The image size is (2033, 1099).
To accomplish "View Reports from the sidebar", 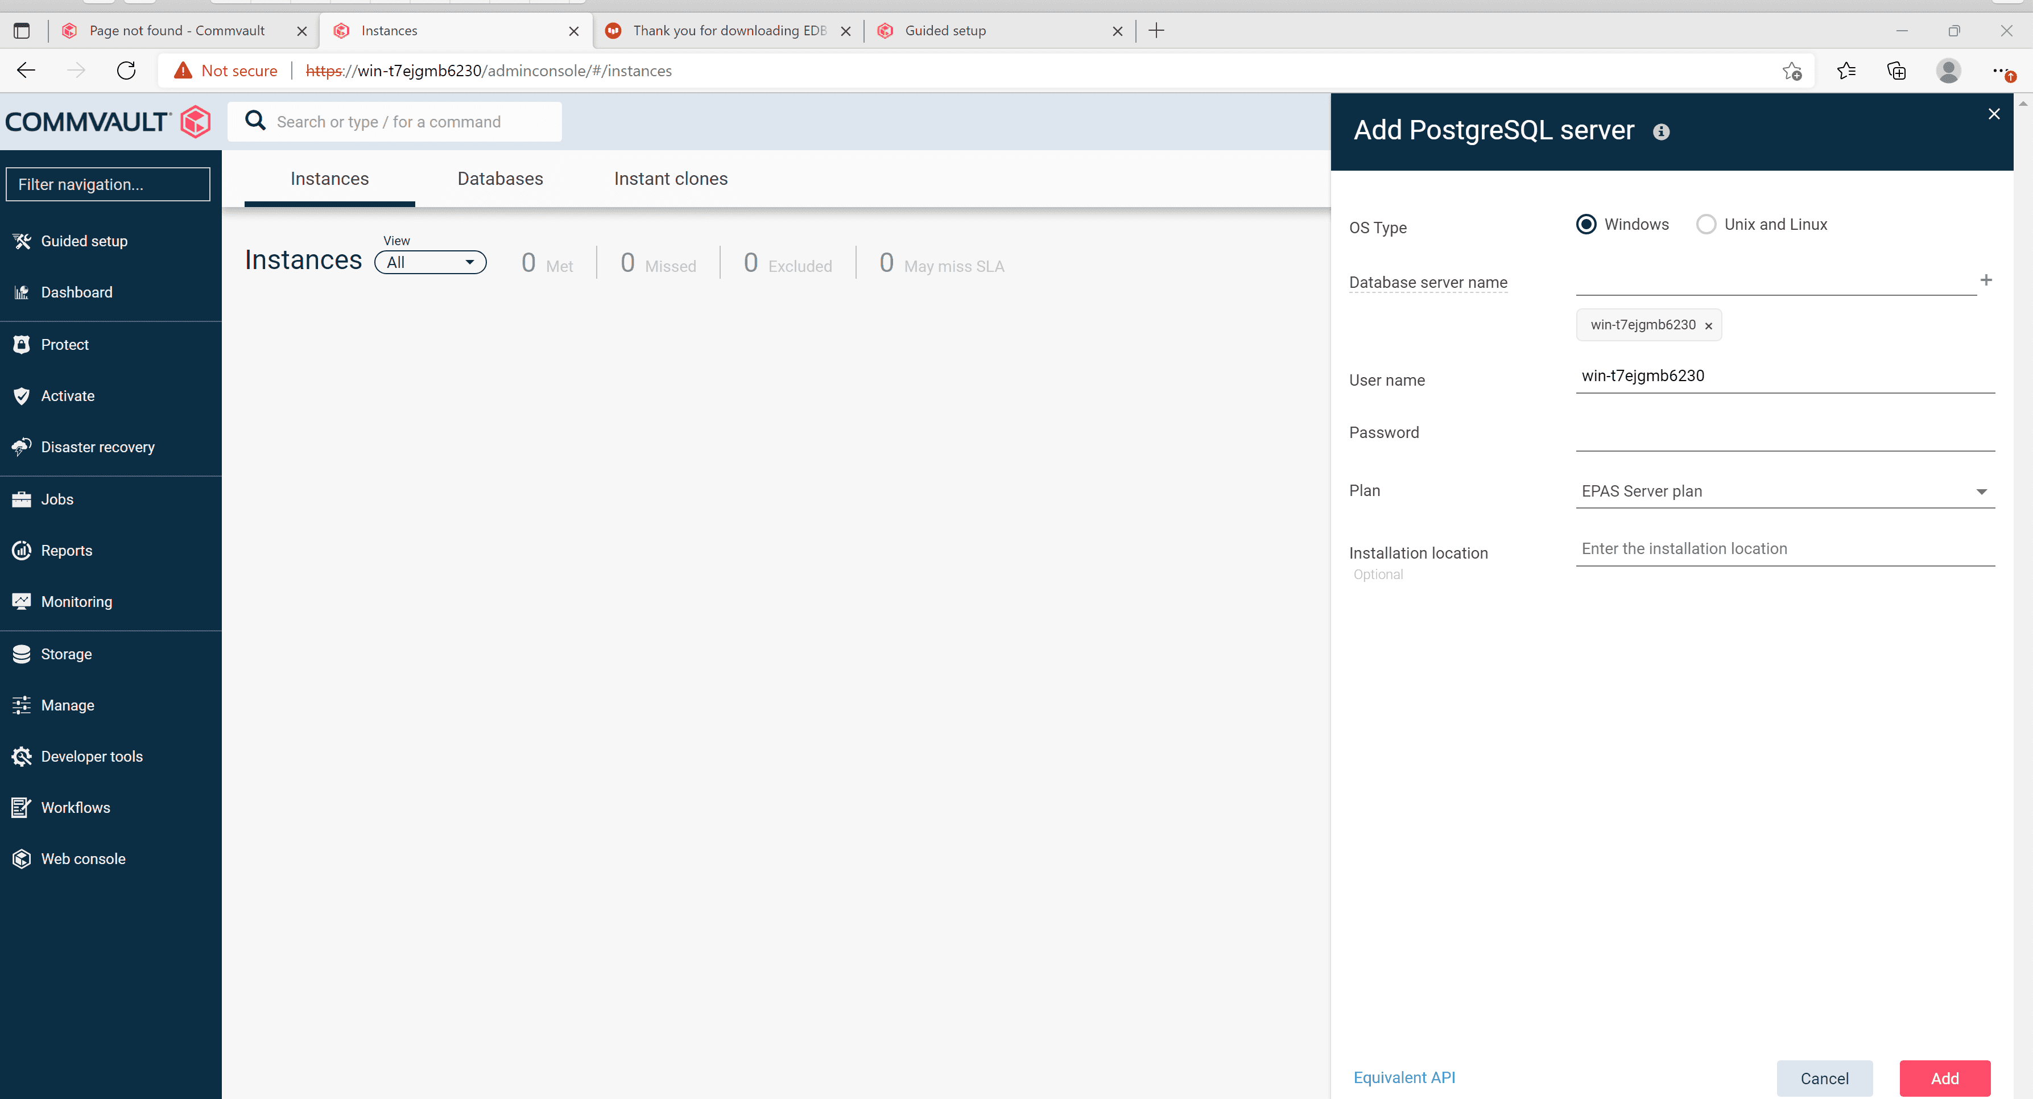I will [x=67, y=550].
